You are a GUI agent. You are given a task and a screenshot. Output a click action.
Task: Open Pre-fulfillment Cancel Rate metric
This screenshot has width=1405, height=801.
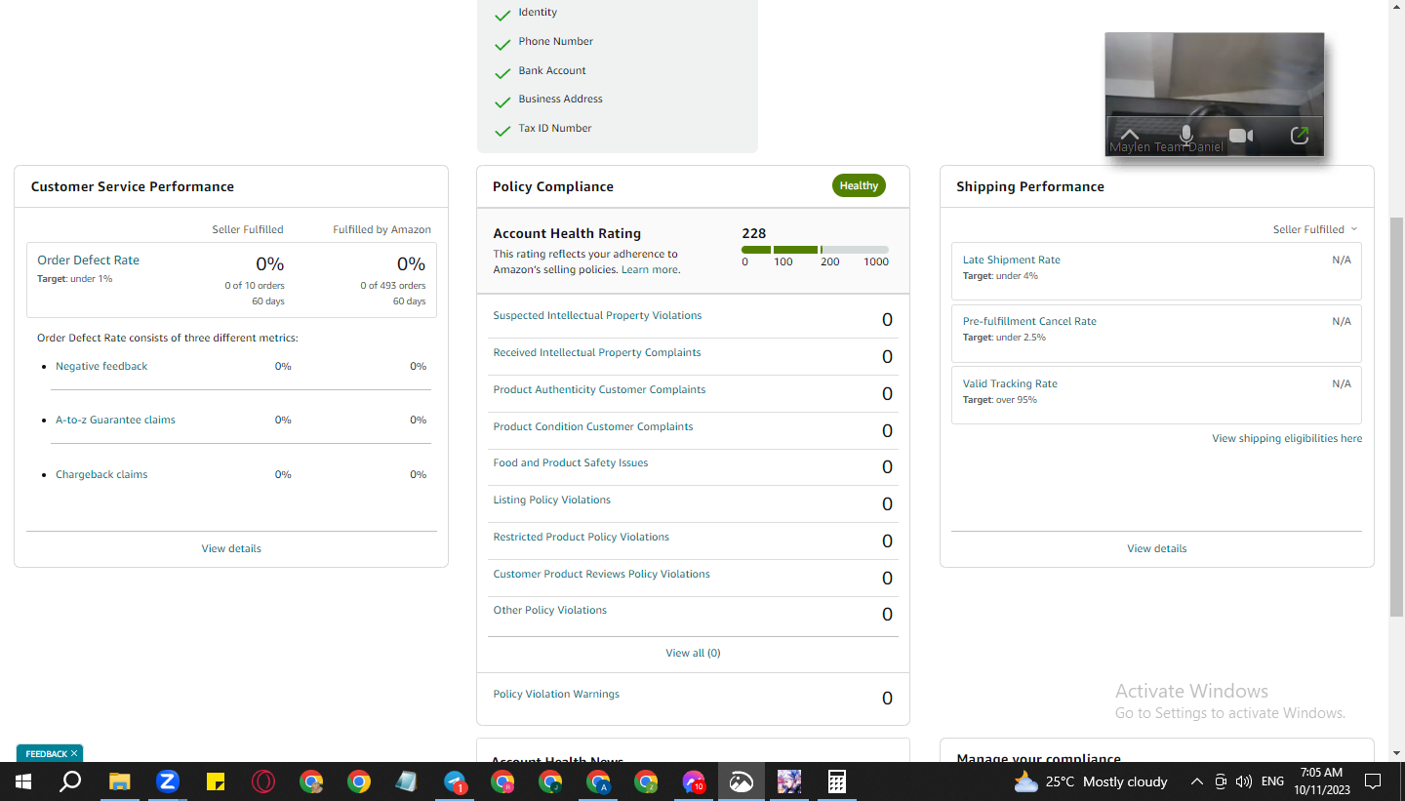tap(1029, 321)
